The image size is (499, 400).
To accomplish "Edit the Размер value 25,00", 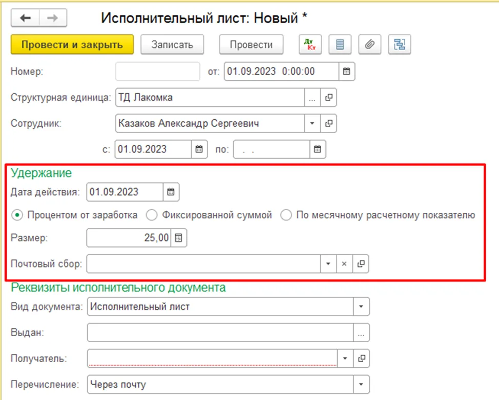I will coord(129,238).
